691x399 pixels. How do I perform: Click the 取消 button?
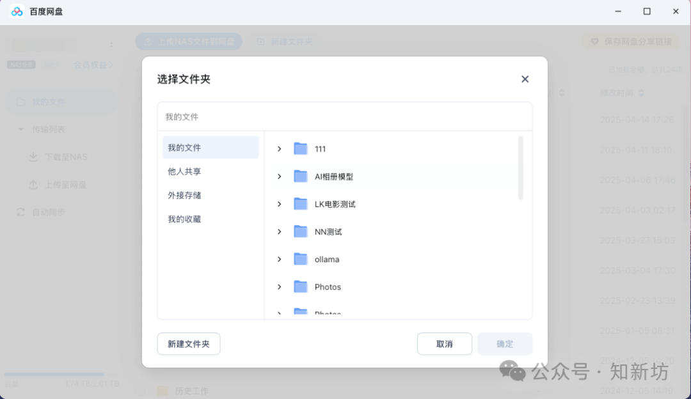444,343
